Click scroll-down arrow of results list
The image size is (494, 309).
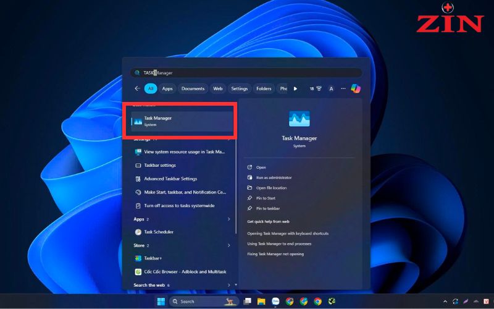[236, 285]
